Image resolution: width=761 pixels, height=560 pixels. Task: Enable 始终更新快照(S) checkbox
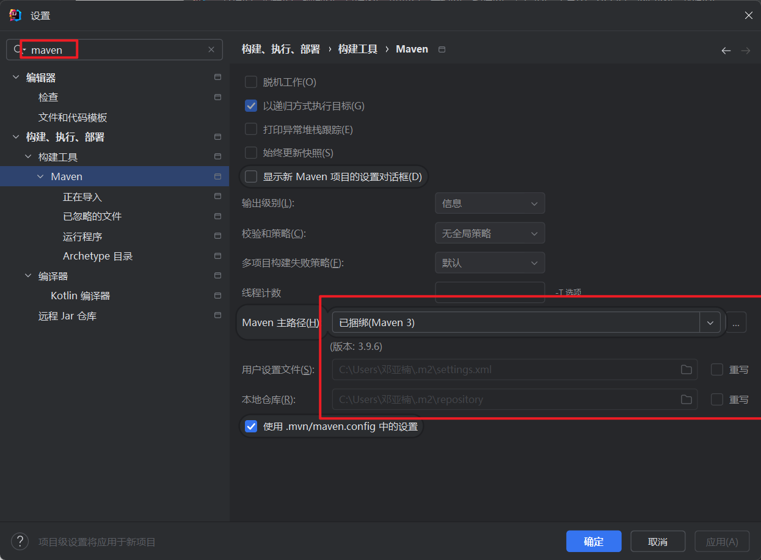[x=251, y=153]
